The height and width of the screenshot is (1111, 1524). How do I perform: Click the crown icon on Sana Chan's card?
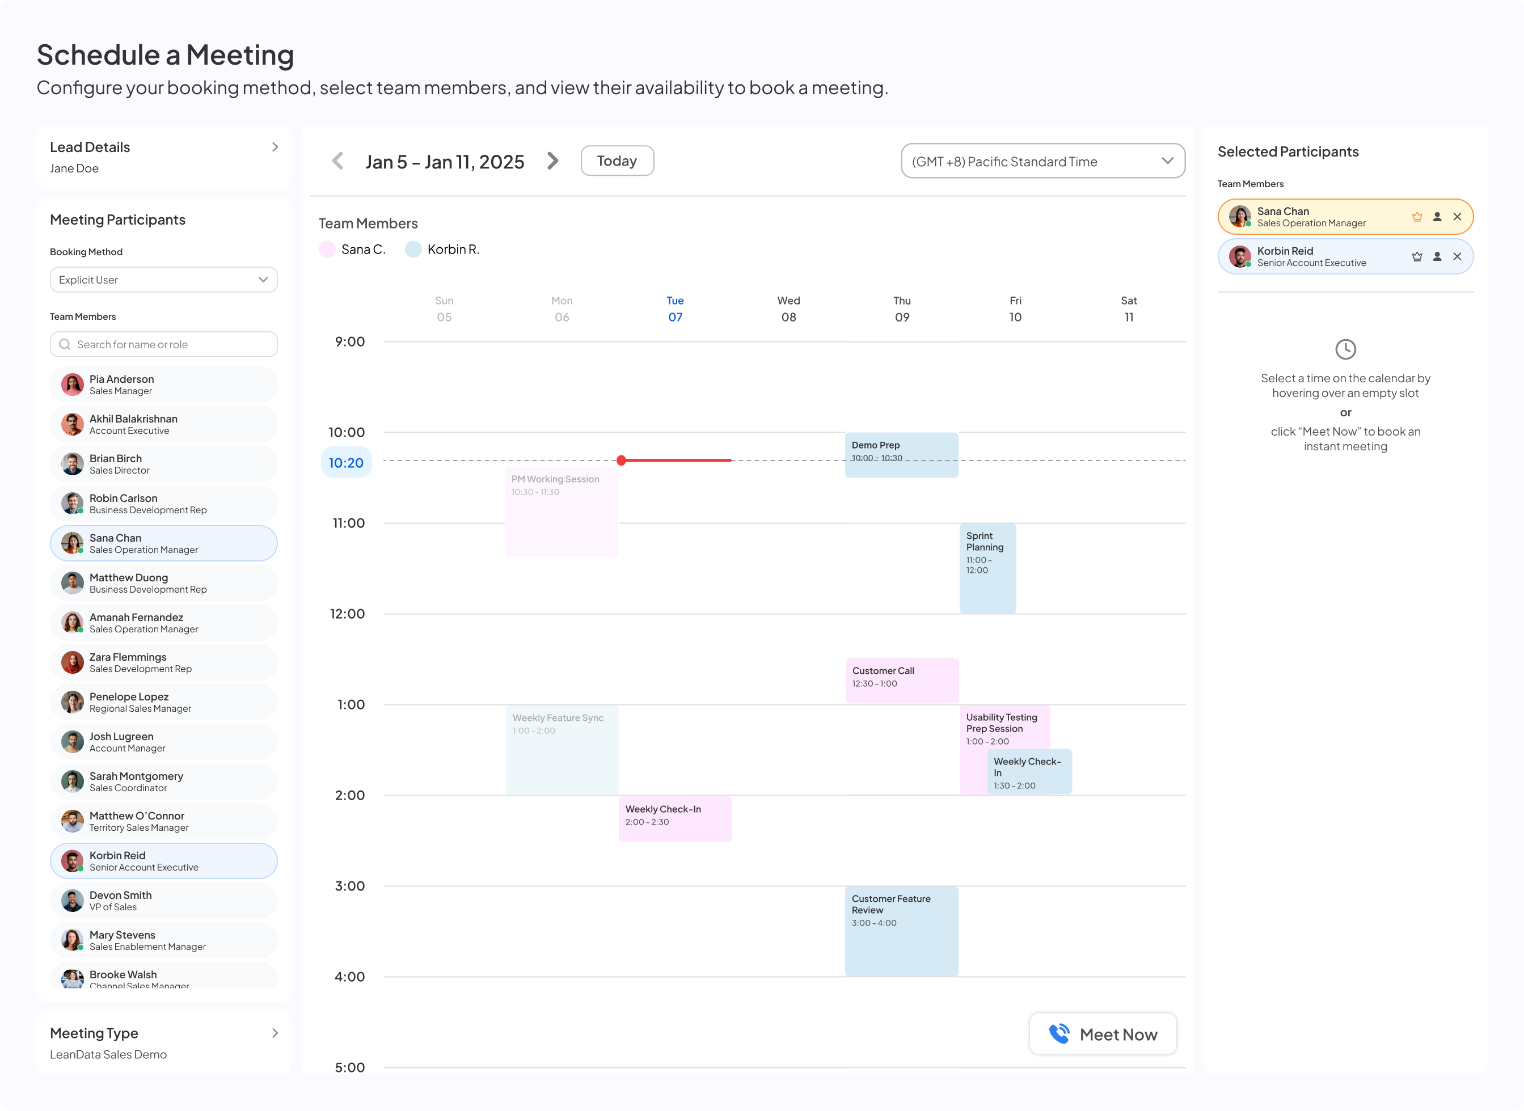point(1416,217)
